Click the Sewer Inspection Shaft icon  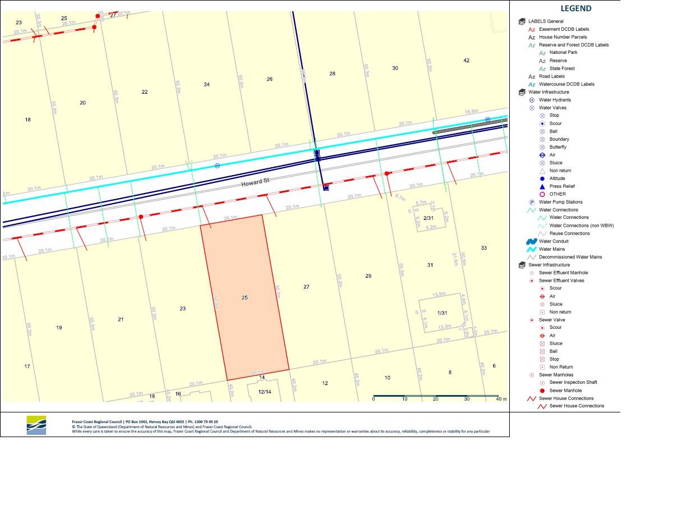point(542,383)
